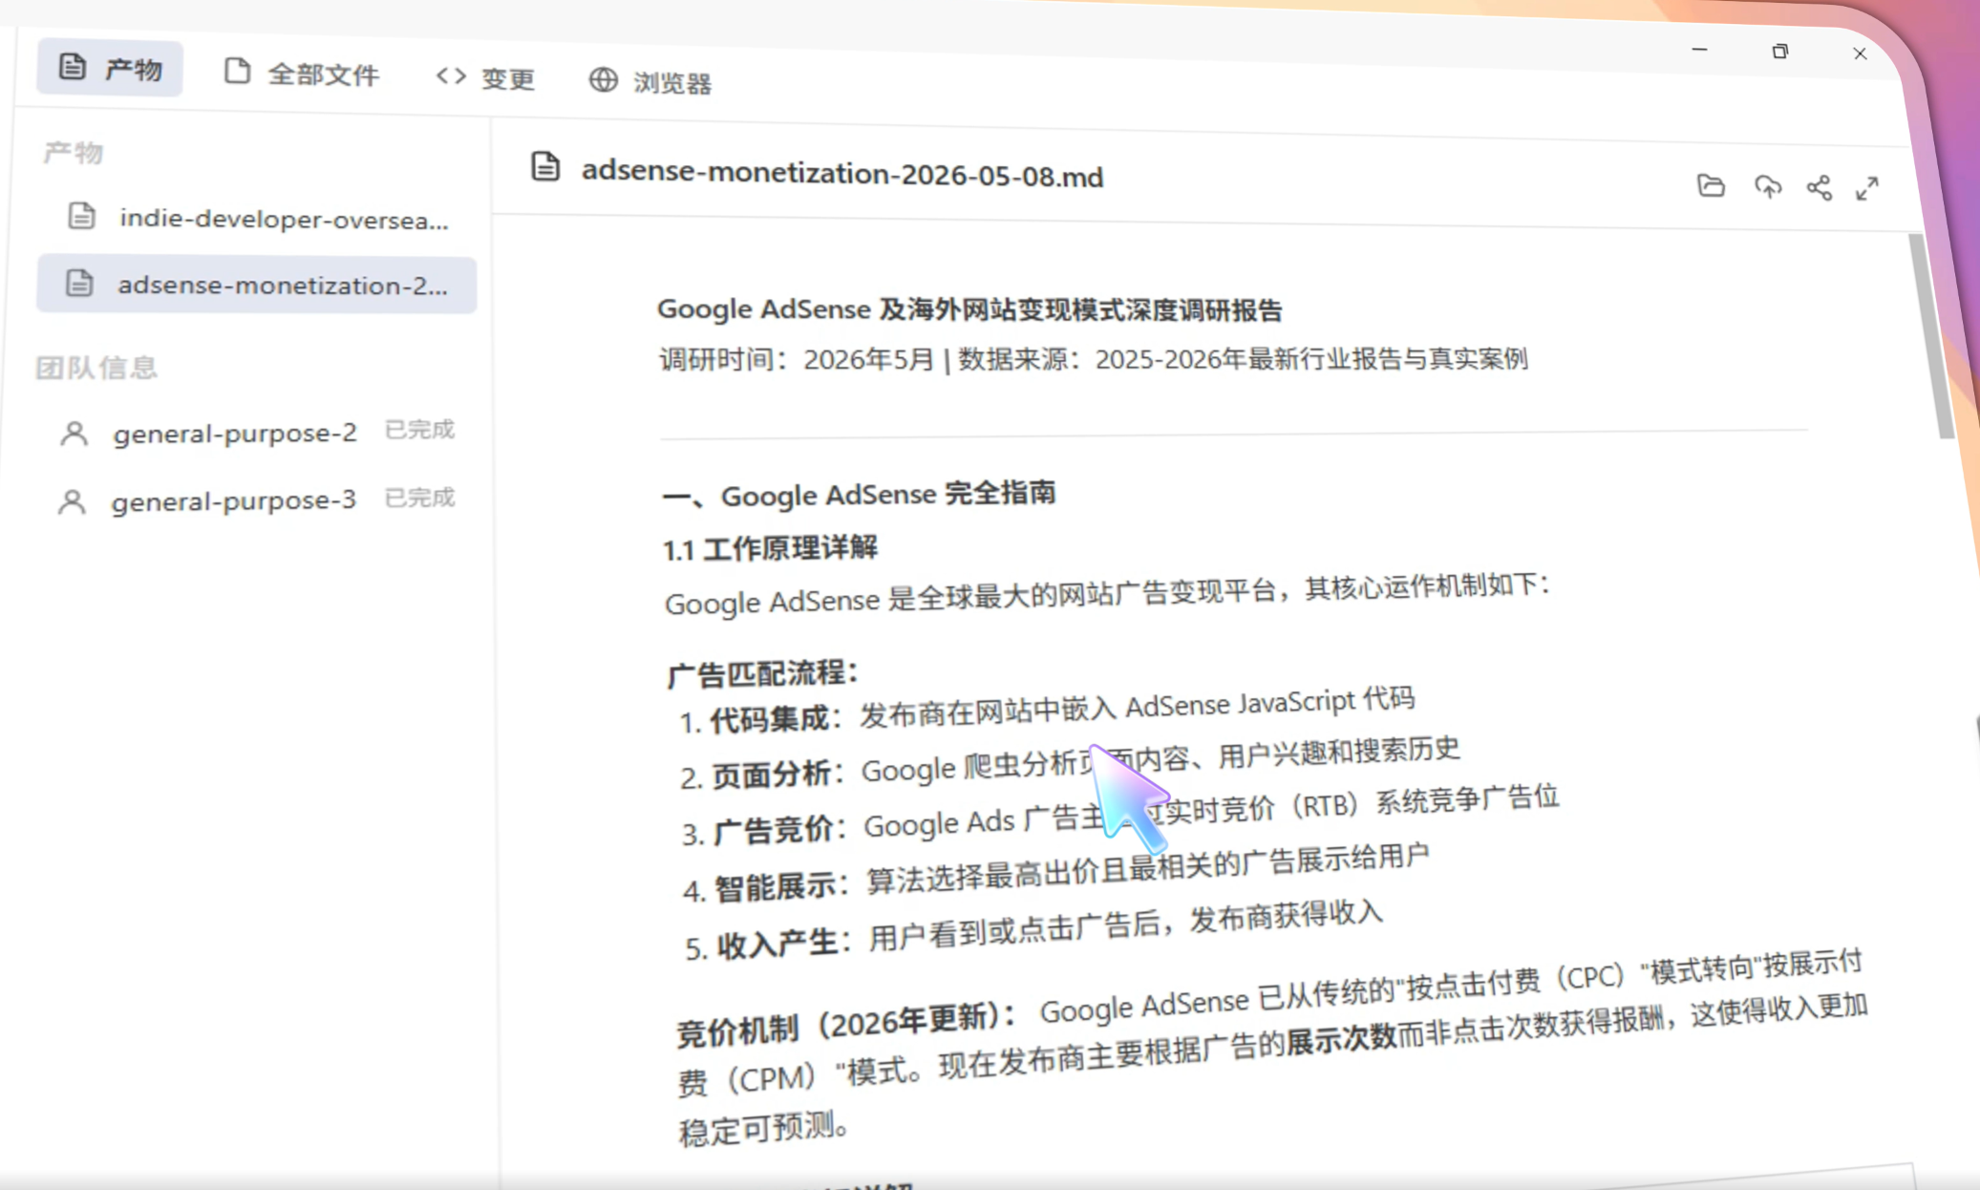This screenshot has width=1980, height=1190.
Task: Minimize the application window
Action: click(1699, 50)
